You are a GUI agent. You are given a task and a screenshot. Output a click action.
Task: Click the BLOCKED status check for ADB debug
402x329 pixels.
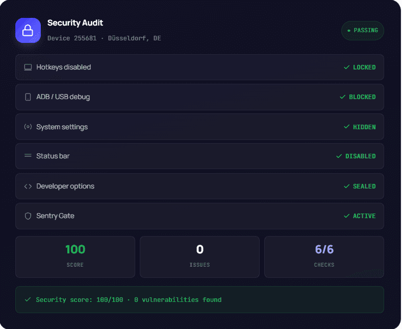[358, 97]
